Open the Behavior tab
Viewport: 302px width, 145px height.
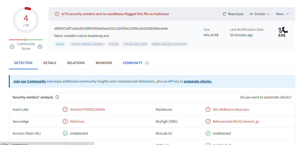104,63
